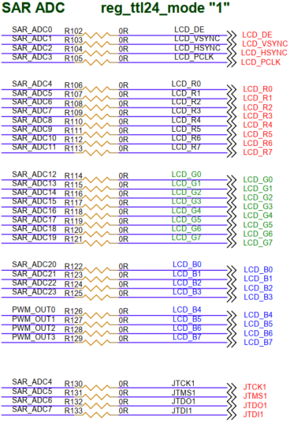290x424 pixels.
Task: Click the R133 resistor symbol
Action: tap(96, 415)
